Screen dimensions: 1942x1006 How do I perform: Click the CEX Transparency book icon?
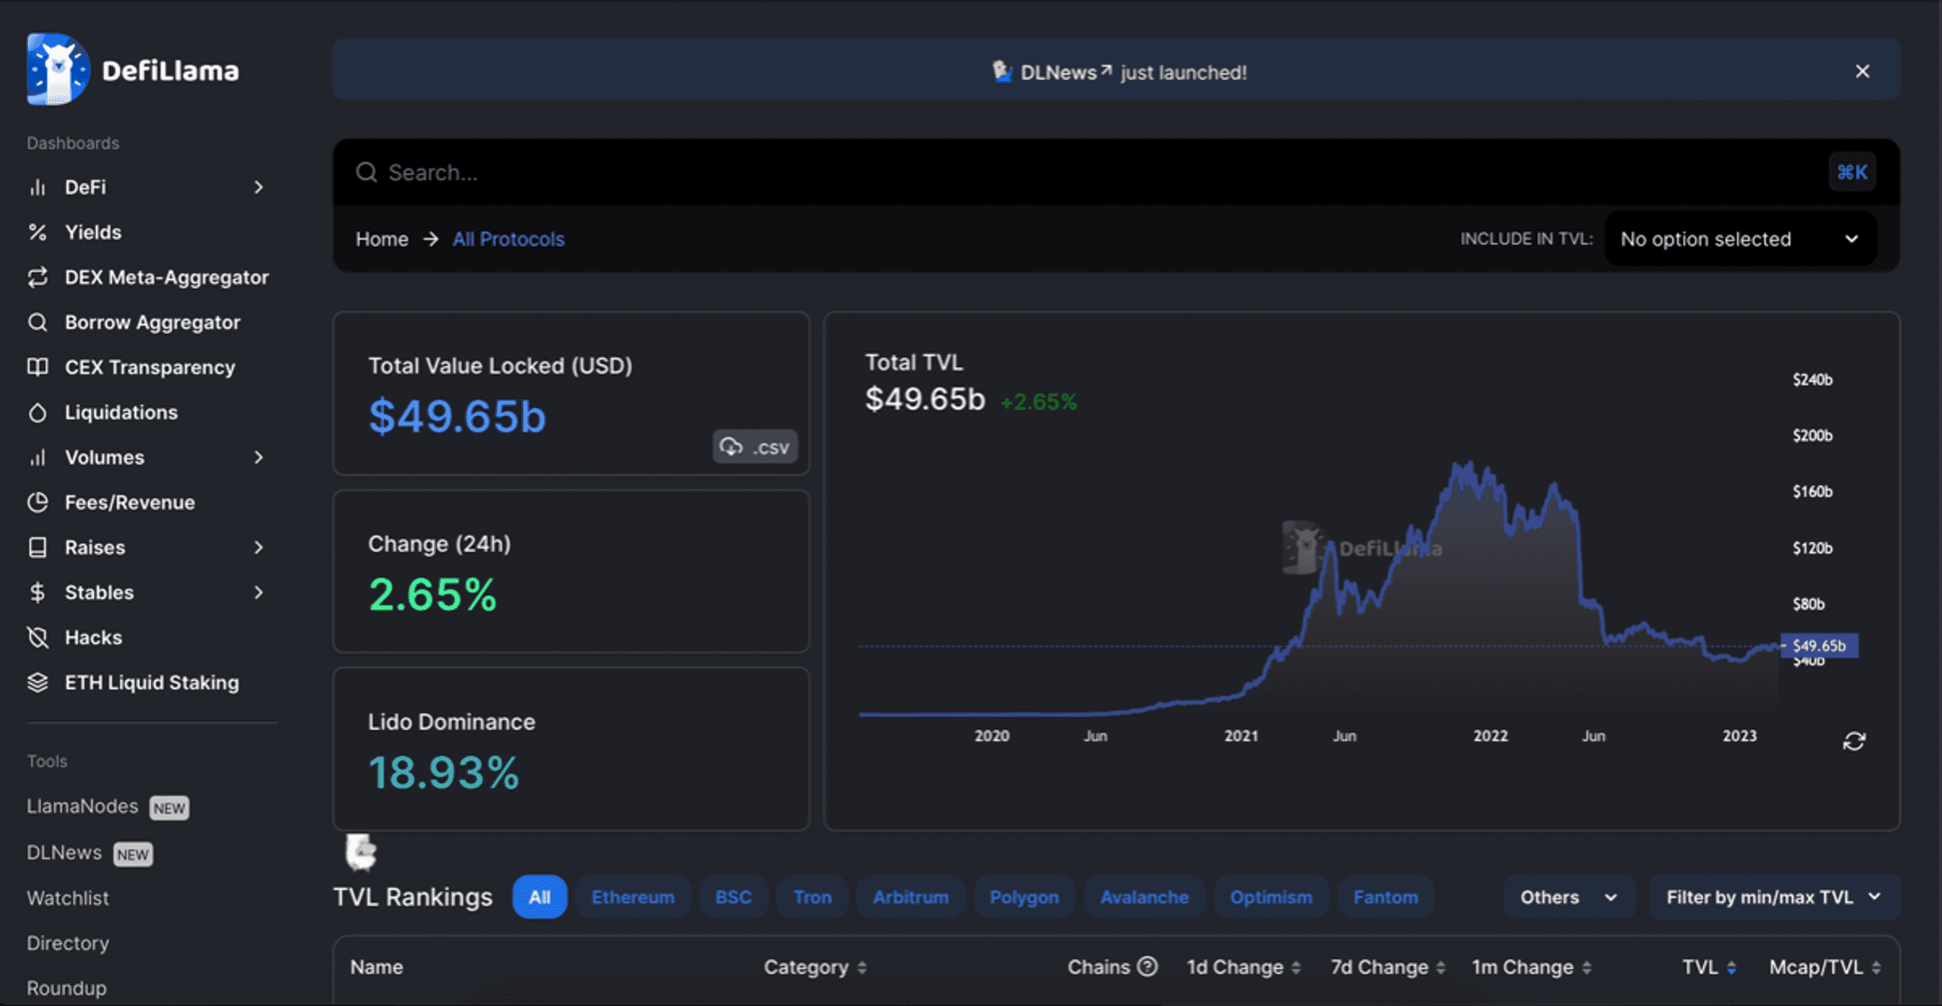[37, 367]
